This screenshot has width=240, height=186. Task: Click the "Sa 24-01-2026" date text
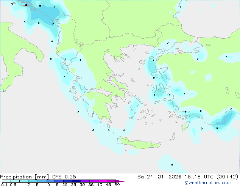point(159,177)
